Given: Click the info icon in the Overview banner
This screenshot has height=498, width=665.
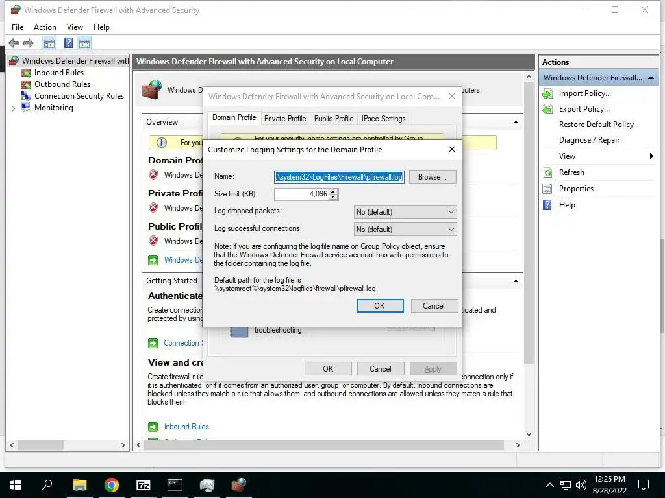Looking at the screenshot, I should [x=162, y=143].
